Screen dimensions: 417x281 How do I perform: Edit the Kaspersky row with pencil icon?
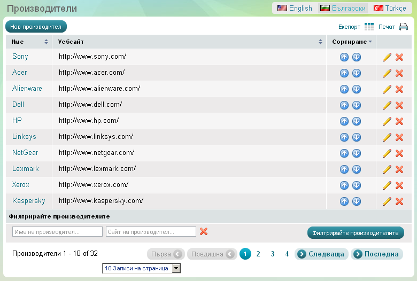(x=387, y=201)
